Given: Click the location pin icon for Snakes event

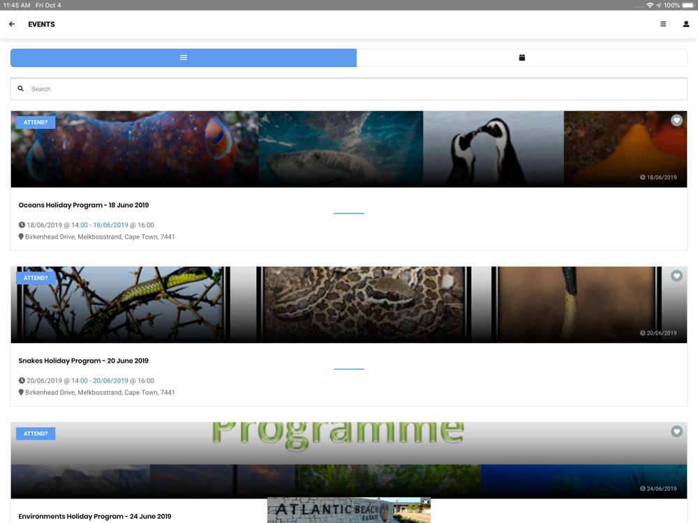Looking at the screenshot, I should (21, 392).
